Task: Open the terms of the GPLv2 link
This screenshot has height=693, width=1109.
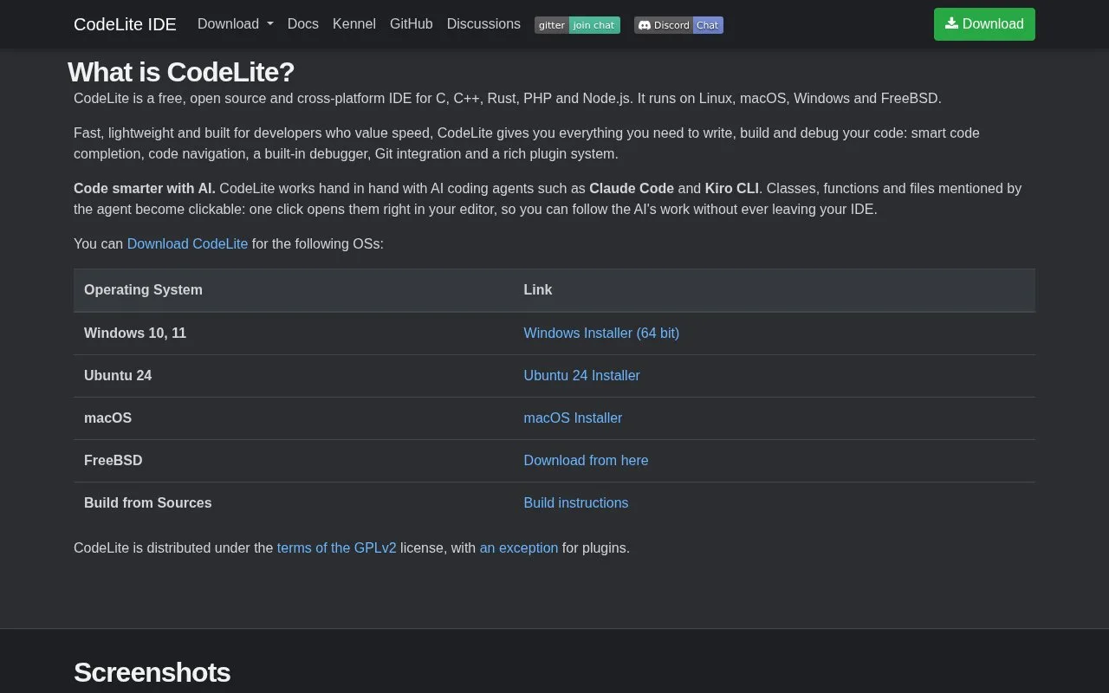Action: (336, 547)
